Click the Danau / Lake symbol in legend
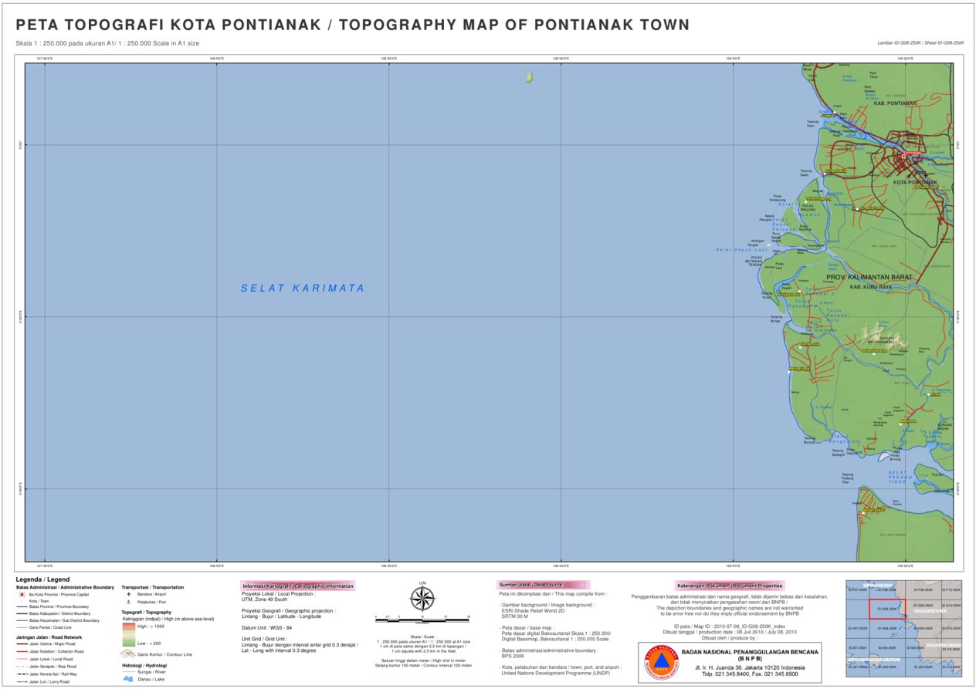976x689 pixels. pyautogui.click(x=128, y=679)
